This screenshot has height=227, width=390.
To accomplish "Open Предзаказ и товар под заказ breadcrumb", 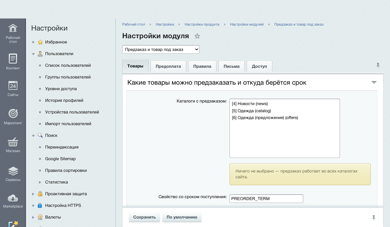I will [x=299, y=24].
